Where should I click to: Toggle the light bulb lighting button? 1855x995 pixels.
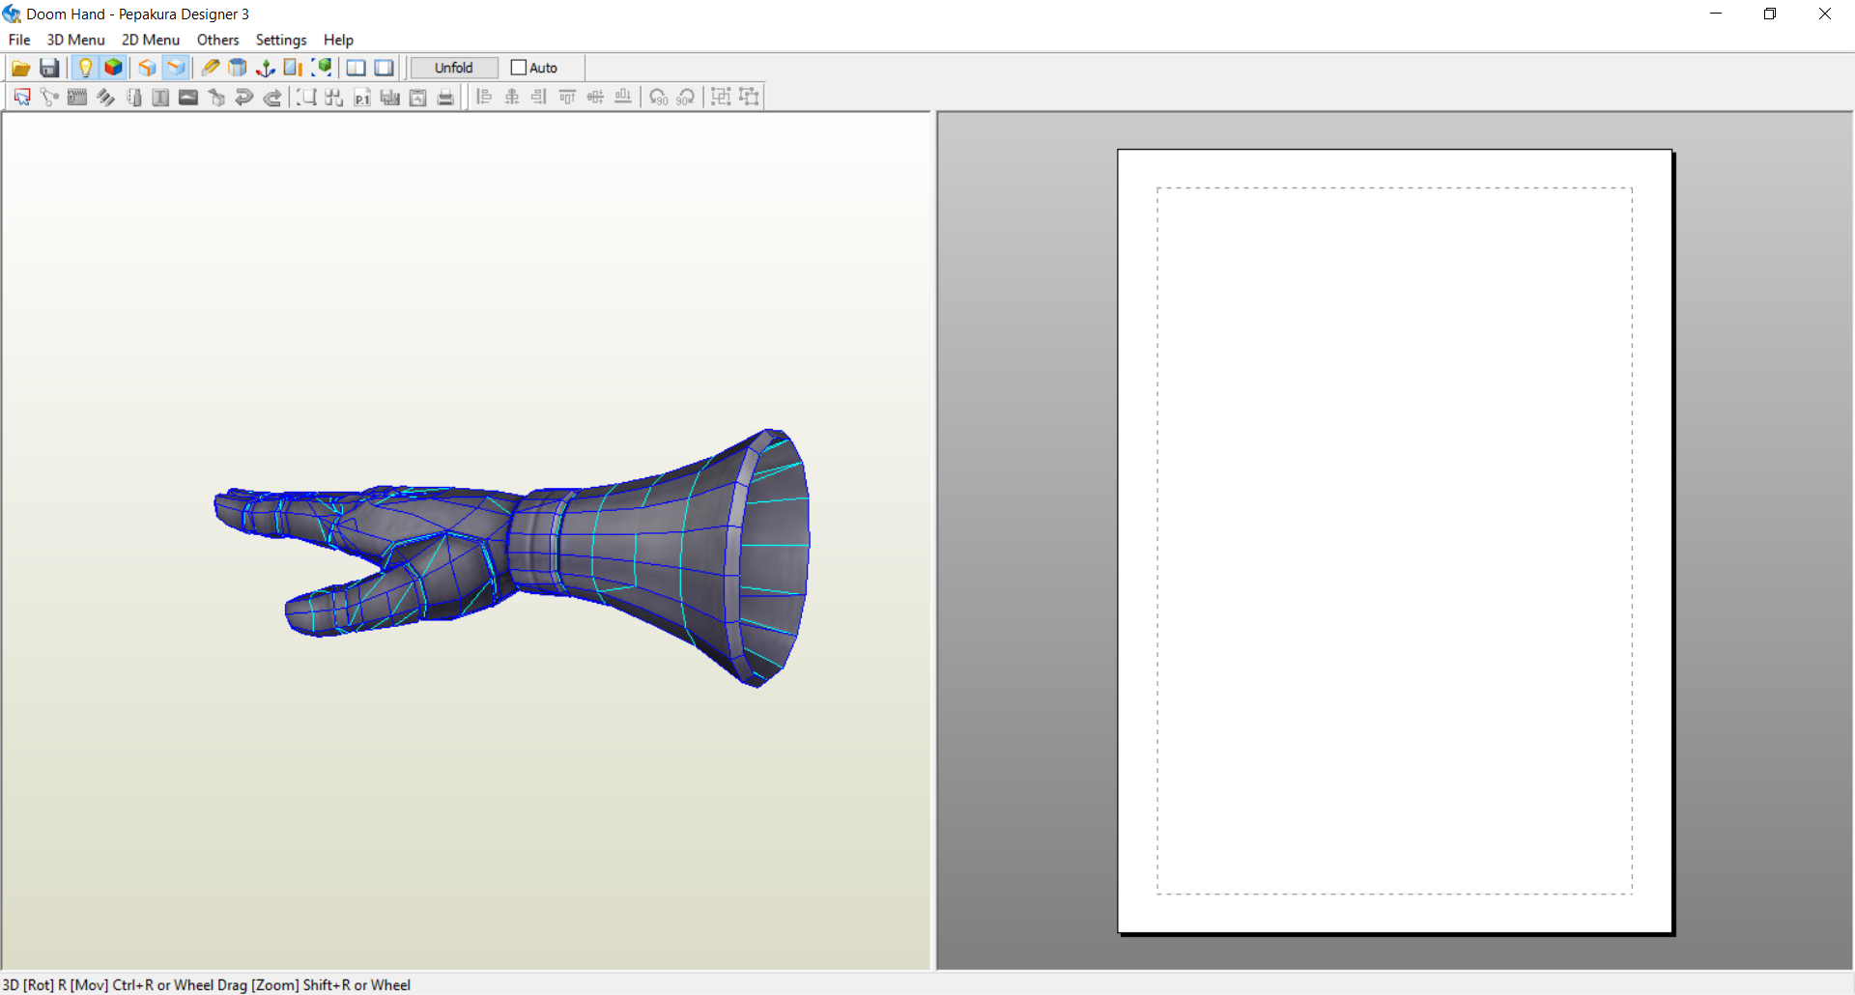click(x=85, y=68)
